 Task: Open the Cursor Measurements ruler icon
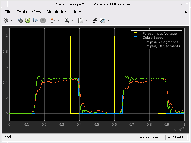pos(103,20)
